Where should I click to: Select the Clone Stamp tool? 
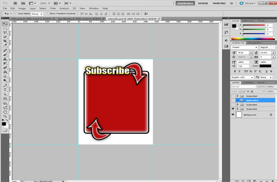5,59
